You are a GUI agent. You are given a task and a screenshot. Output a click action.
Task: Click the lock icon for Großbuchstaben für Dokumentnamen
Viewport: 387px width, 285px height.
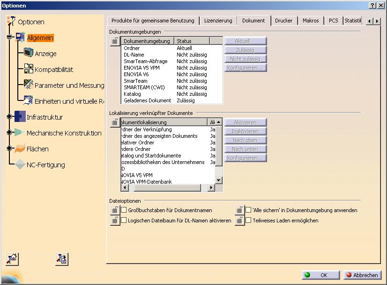pyautogui.click(x=115, y=210)
